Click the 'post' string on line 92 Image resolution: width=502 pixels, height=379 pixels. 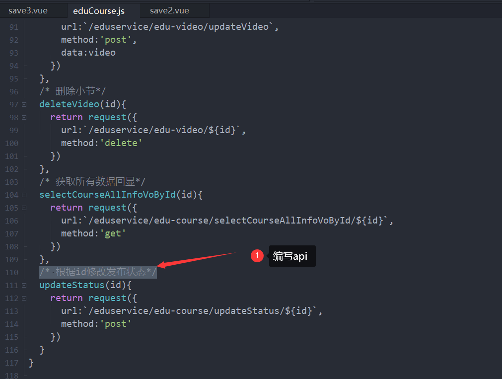116,40
